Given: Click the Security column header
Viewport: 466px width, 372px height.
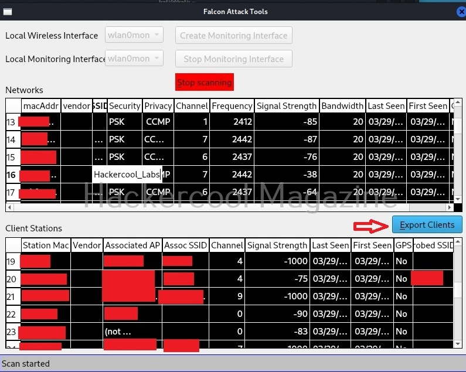Looking at the screenshot, I should (x=124, y=106).
